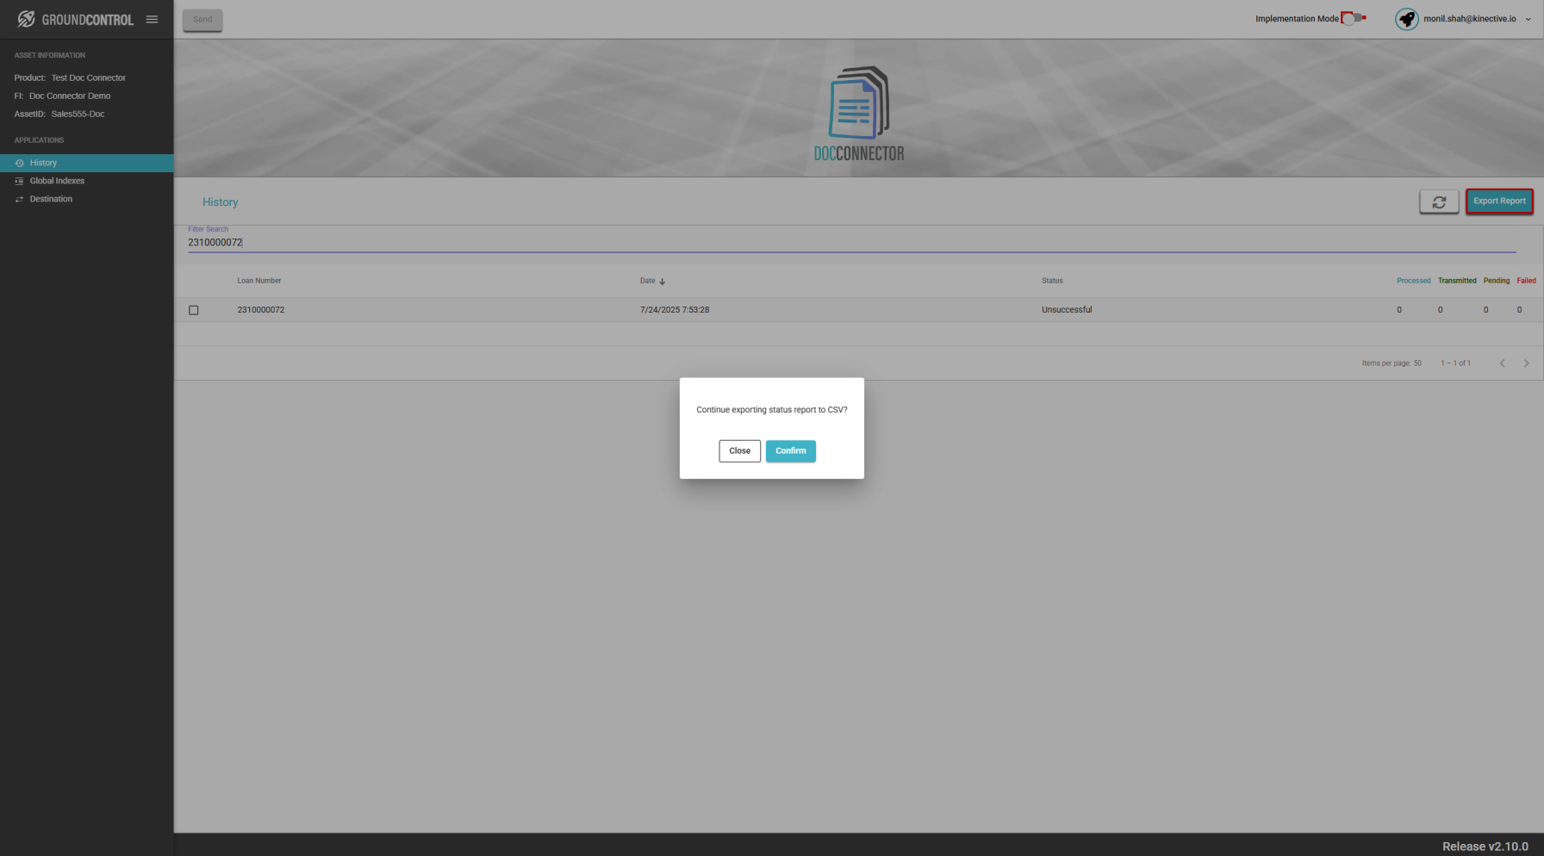Click the Product: Test Doc Connector entry

click(70, 78)
